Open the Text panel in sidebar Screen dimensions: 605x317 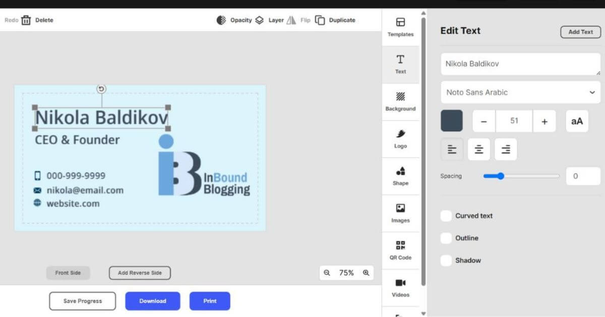pos(400,64)
